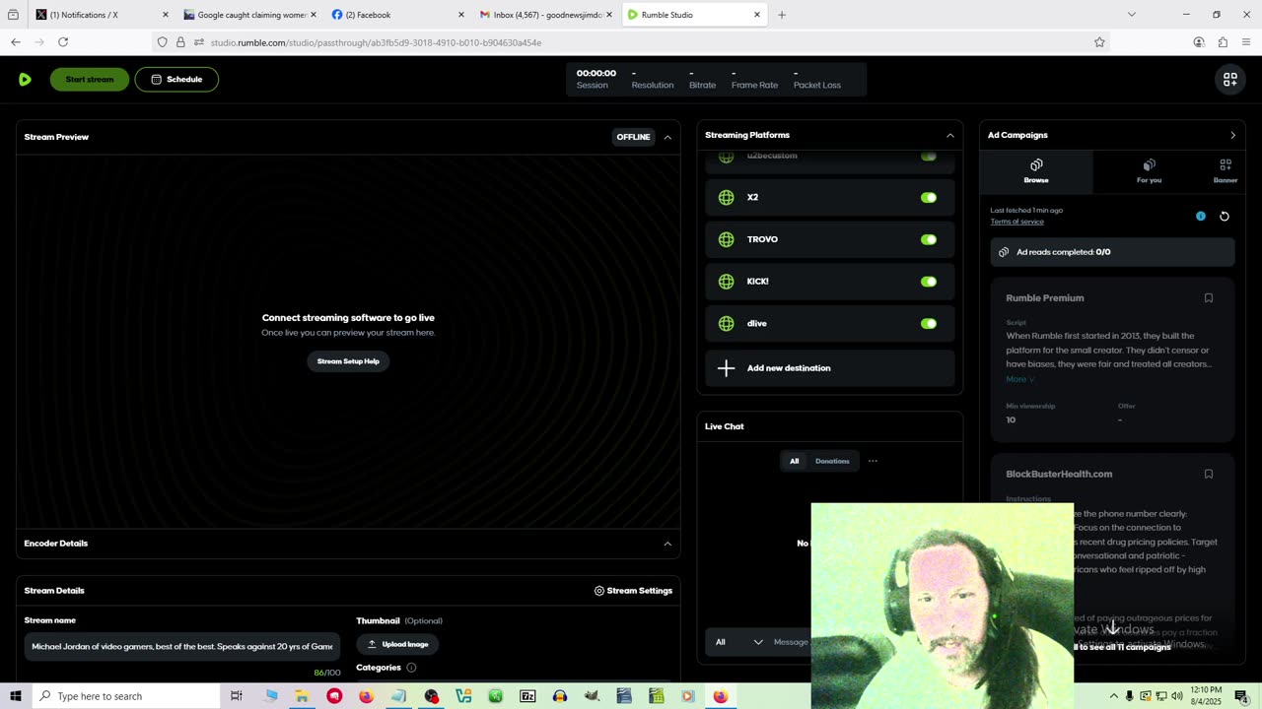This screenshot has width=1262, height=709.
Task: Go back in browser history
Action: coord(15,42)
